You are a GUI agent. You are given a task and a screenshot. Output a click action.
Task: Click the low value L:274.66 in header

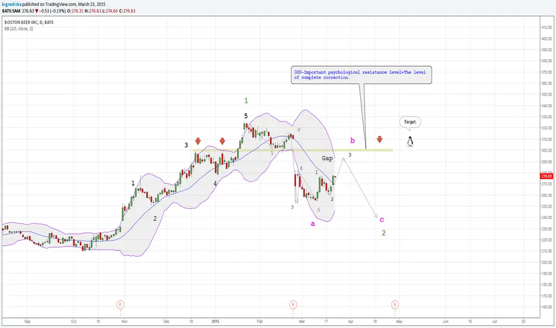click(109, 11)
